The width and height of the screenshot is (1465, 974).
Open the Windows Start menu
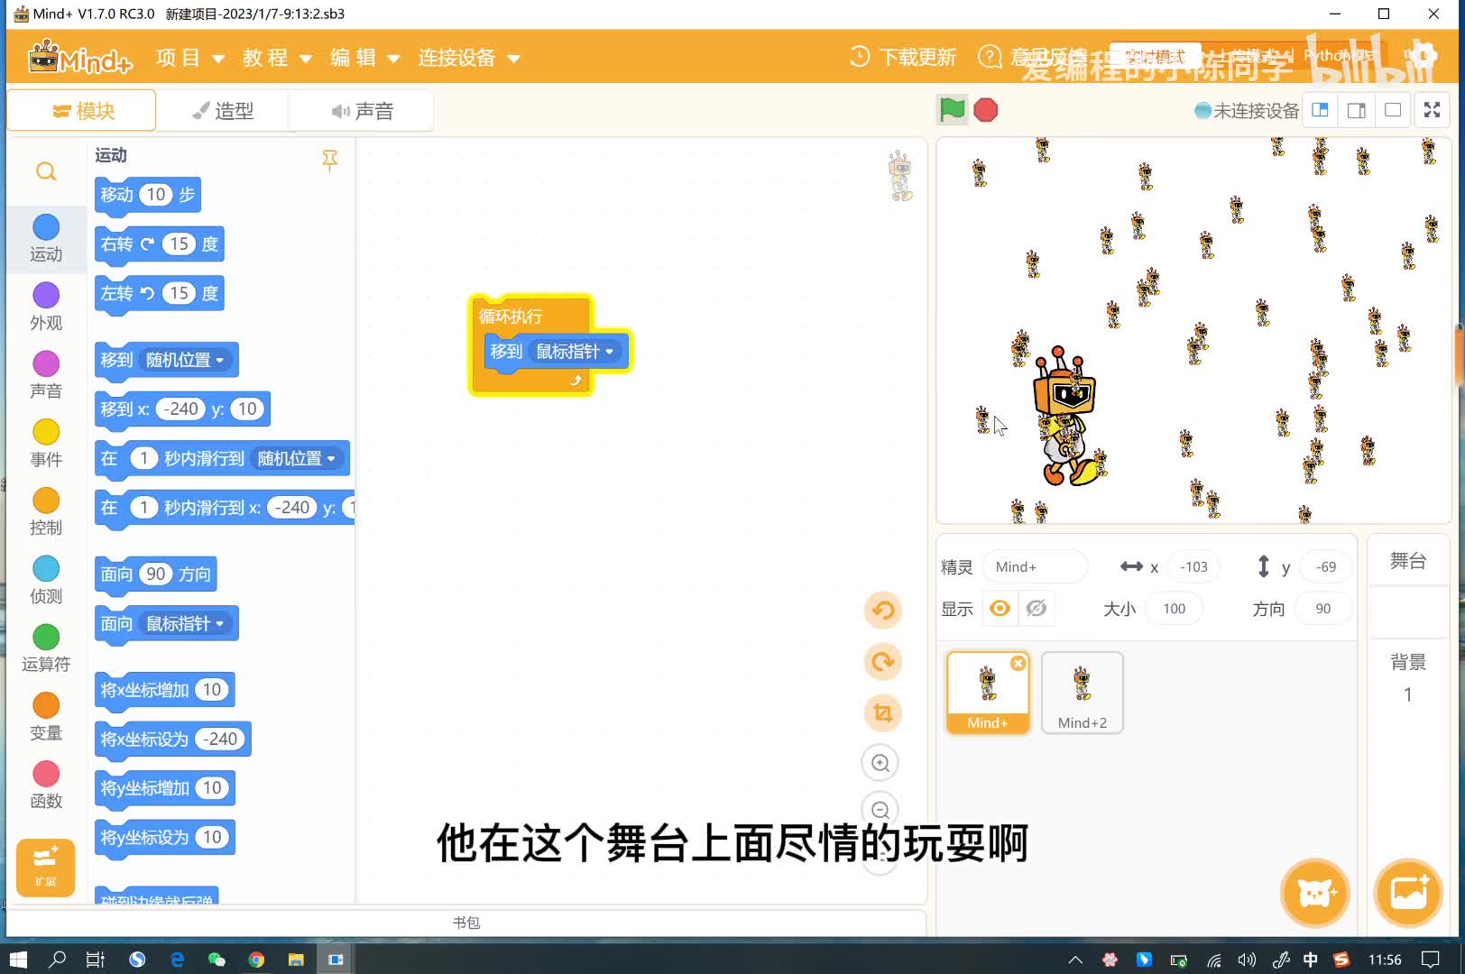click(x=18, y=959)
